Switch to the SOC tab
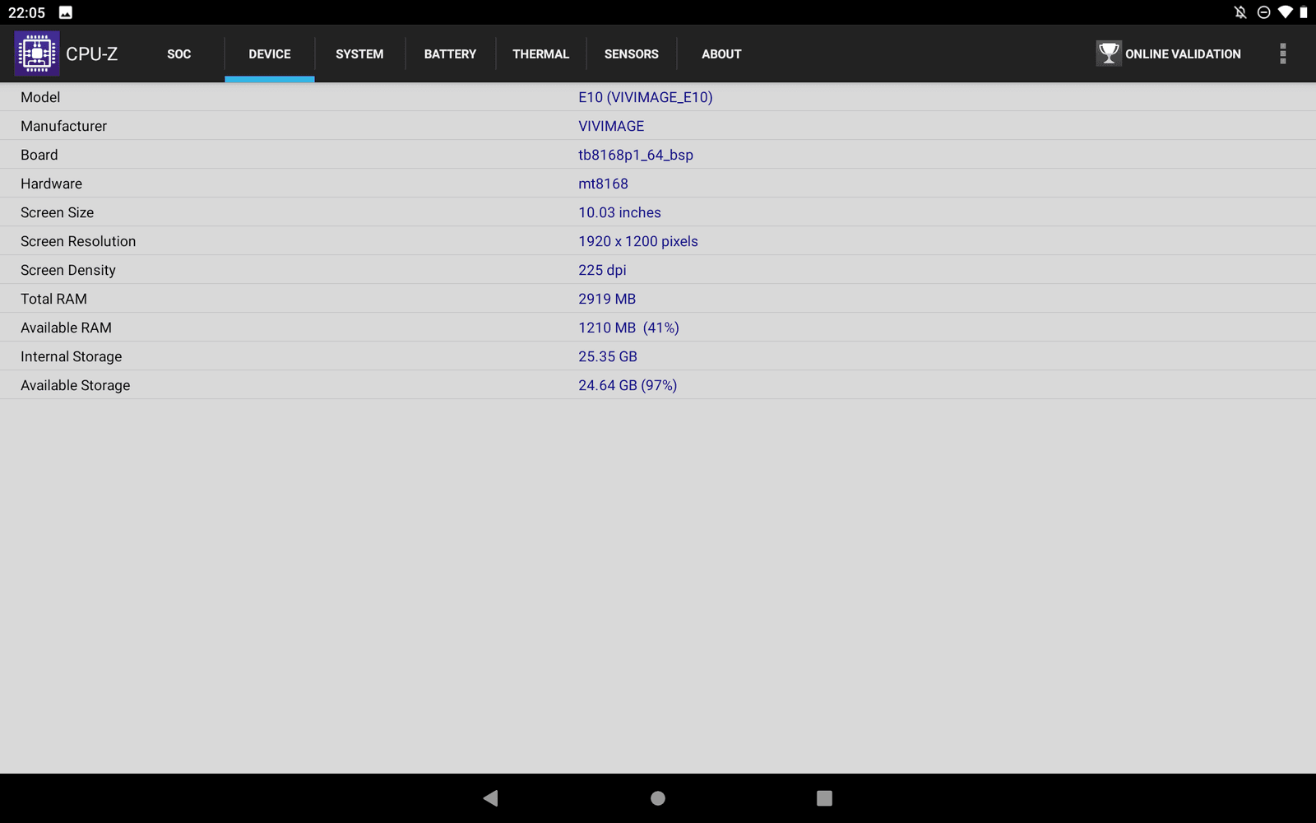Image resolution: width=1316 pixels, height=823 pixels. tap(178, 54)
